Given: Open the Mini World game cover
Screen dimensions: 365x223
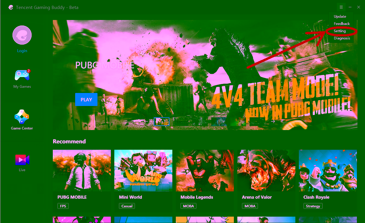Looking at the screenshot, I should pyautogui.click(x=143, y=171).
